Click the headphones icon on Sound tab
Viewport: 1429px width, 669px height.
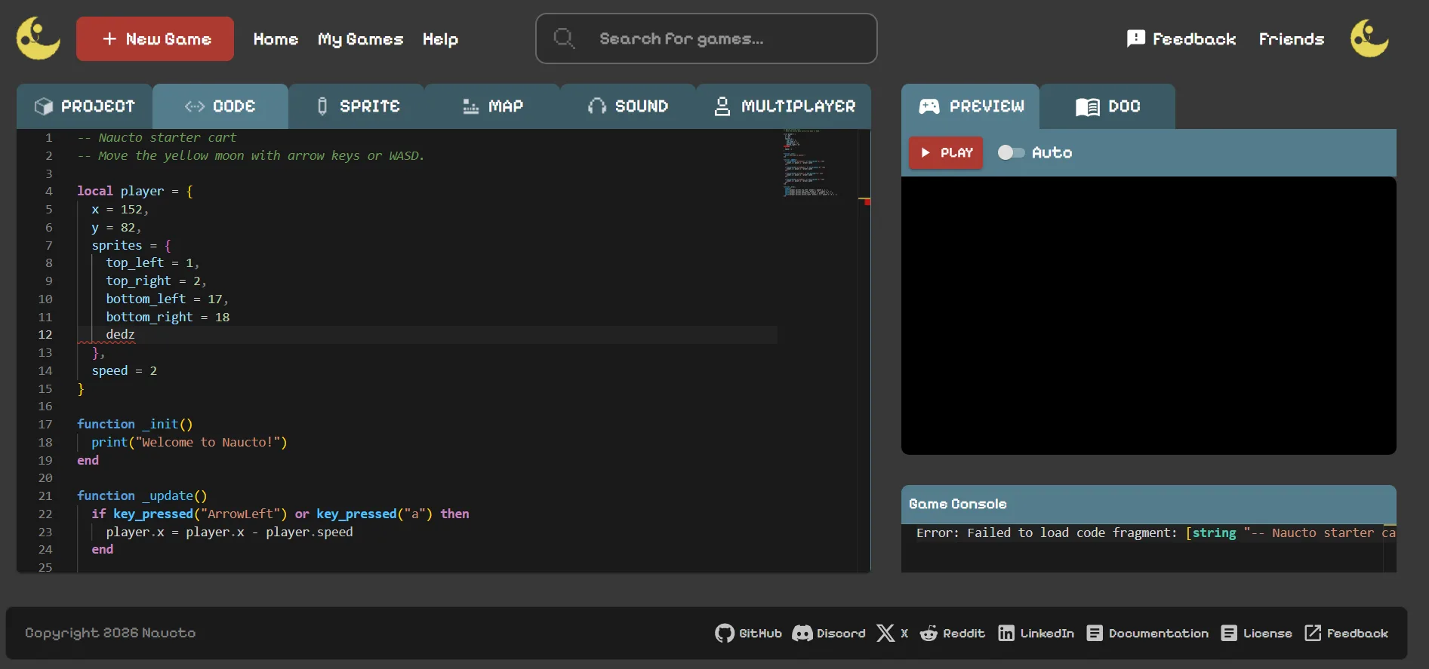[x=597, y=106]
